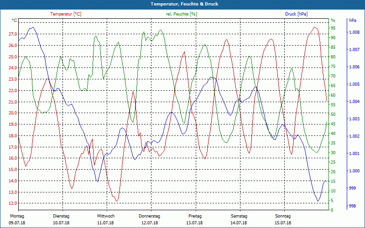Click the Samstag day label
The height and width of the screenshot is (228, 365).
point(239,216)
